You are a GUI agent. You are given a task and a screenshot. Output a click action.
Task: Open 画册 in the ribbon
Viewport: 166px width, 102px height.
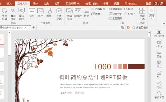click(x=96, y=14)
